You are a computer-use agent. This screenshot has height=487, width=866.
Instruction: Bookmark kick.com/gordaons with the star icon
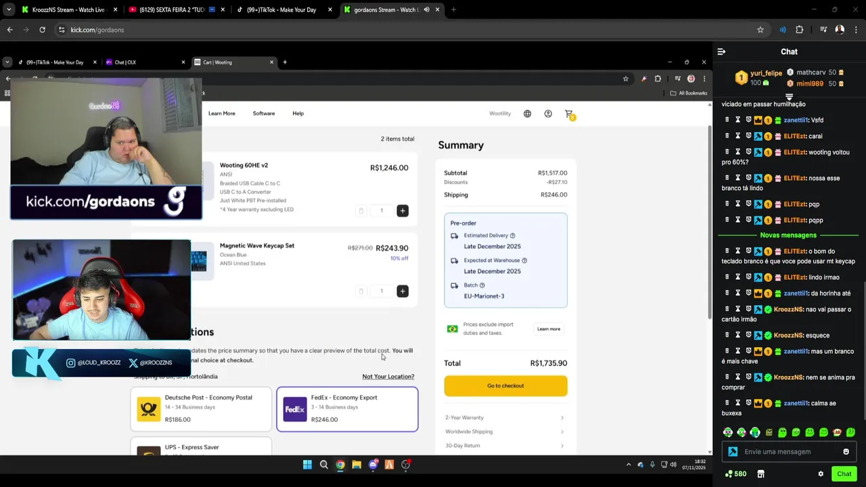click(760, 30)
